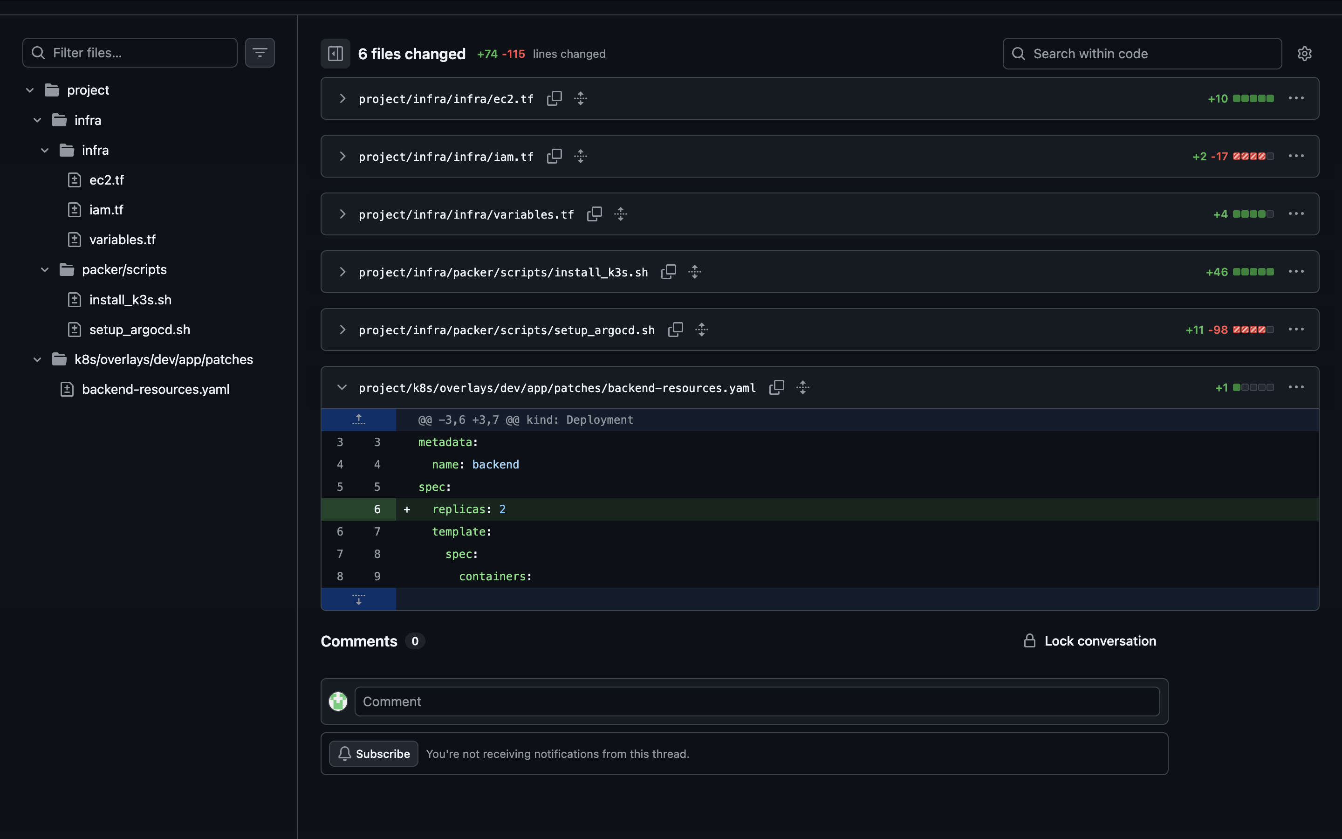Expand lines below containers in diff

[358, 599]
